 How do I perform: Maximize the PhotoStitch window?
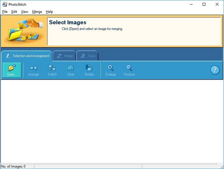[x=204, y=4]
